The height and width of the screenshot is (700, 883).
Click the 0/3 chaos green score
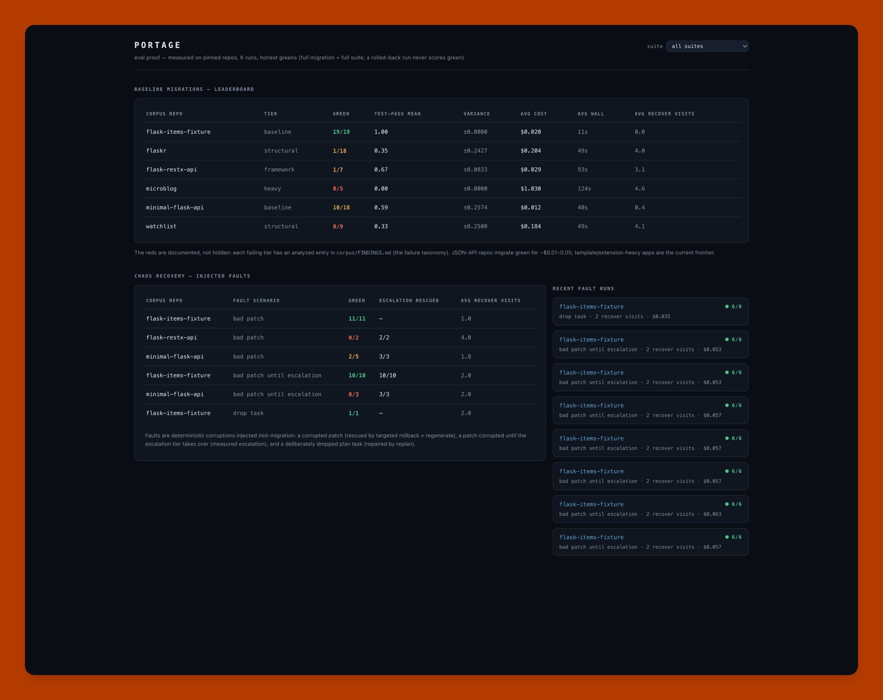354,394
